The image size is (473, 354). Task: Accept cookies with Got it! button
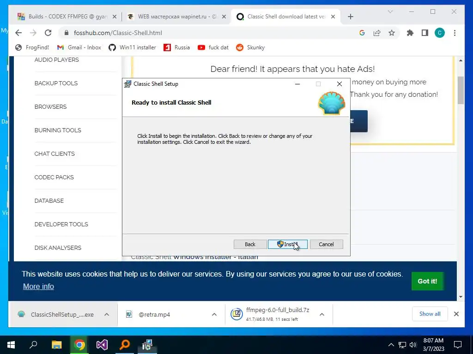pos(427,281)
